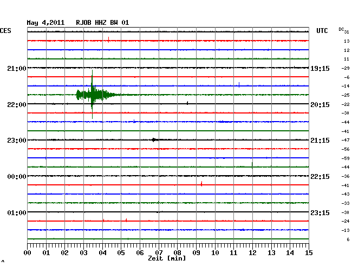352x267 pixels.
Task: Click the DC offset value "-43"
Action: [x=346, y=194]
